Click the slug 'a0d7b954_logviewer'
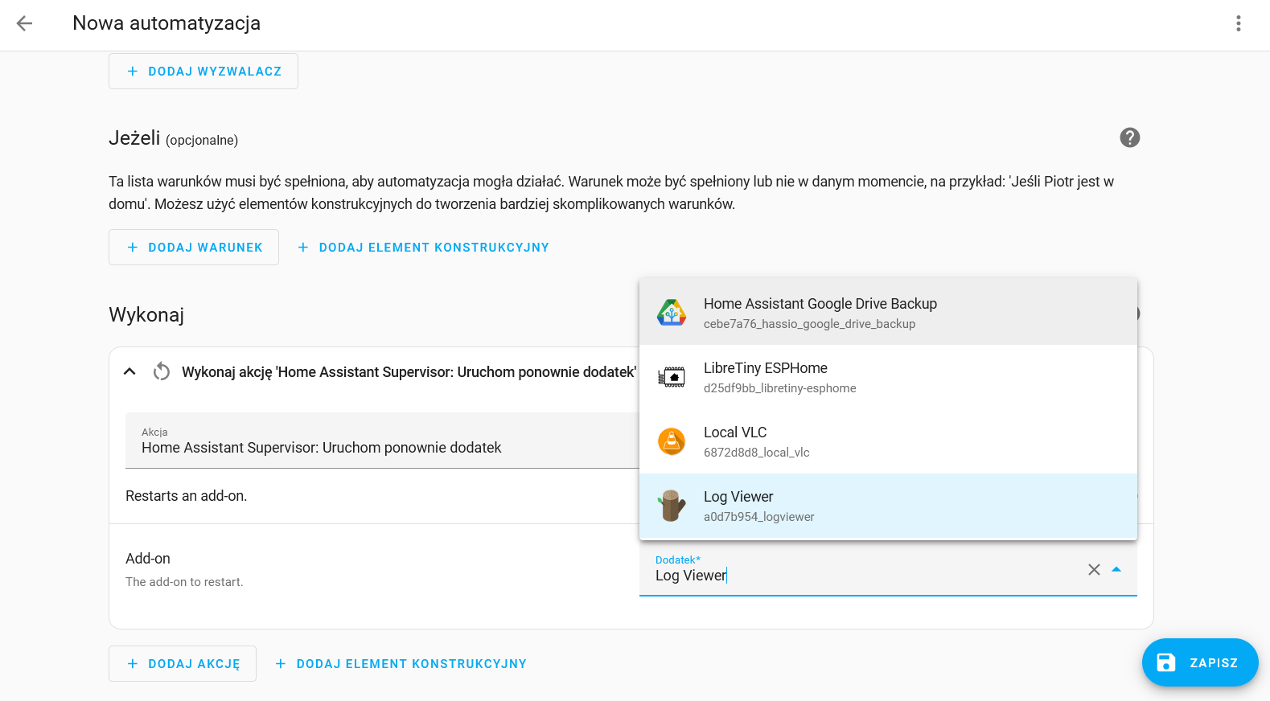This screenshot has width=1270, height=701. pyautogui.click(x=759, y=517)
